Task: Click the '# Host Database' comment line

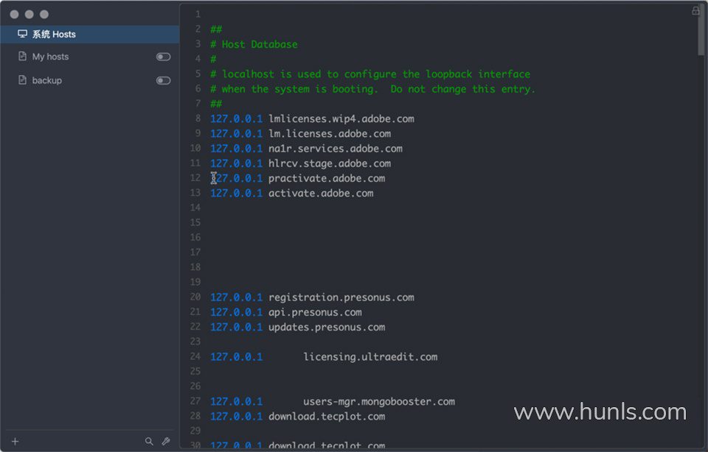Action: pyautogui.click(x=254, y=45)
